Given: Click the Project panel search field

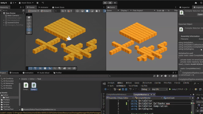Looking at the screenshot, I should [x=131, y=76].
